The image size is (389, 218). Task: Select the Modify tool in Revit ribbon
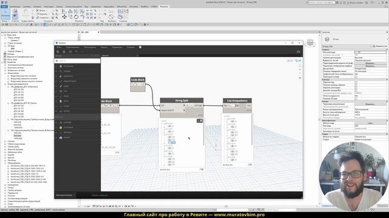click(5, 13)
